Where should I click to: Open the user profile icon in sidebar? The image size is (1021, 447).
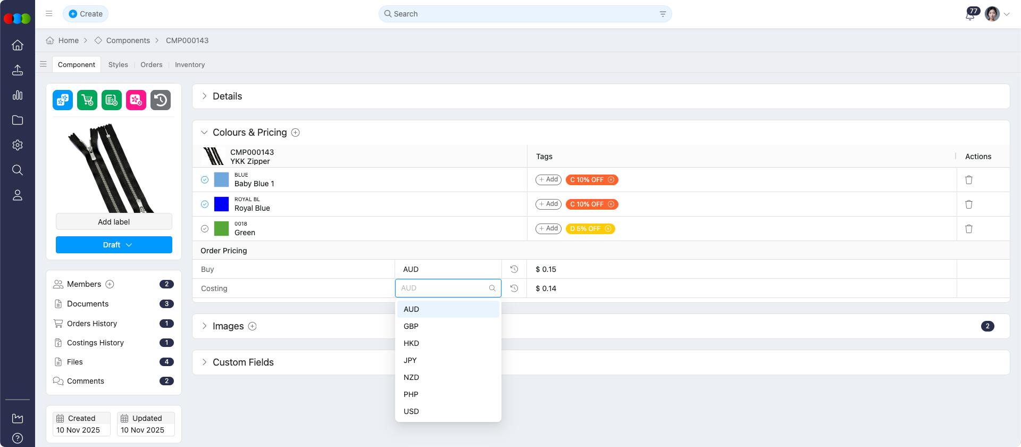(18, 195)
